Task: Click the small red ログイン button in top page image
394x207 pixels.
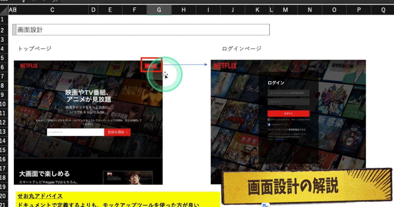Action: [151, 66]
